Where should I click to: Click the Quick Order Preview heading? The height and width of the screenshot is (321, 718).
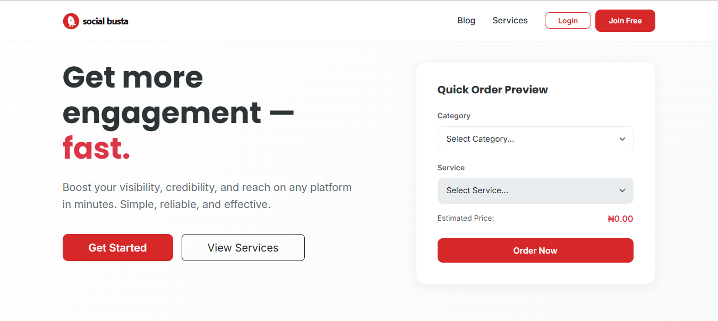coord(492,90)
